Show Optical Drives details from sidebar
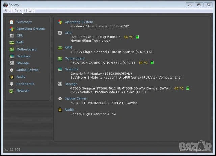 click(x=28, y=70)
